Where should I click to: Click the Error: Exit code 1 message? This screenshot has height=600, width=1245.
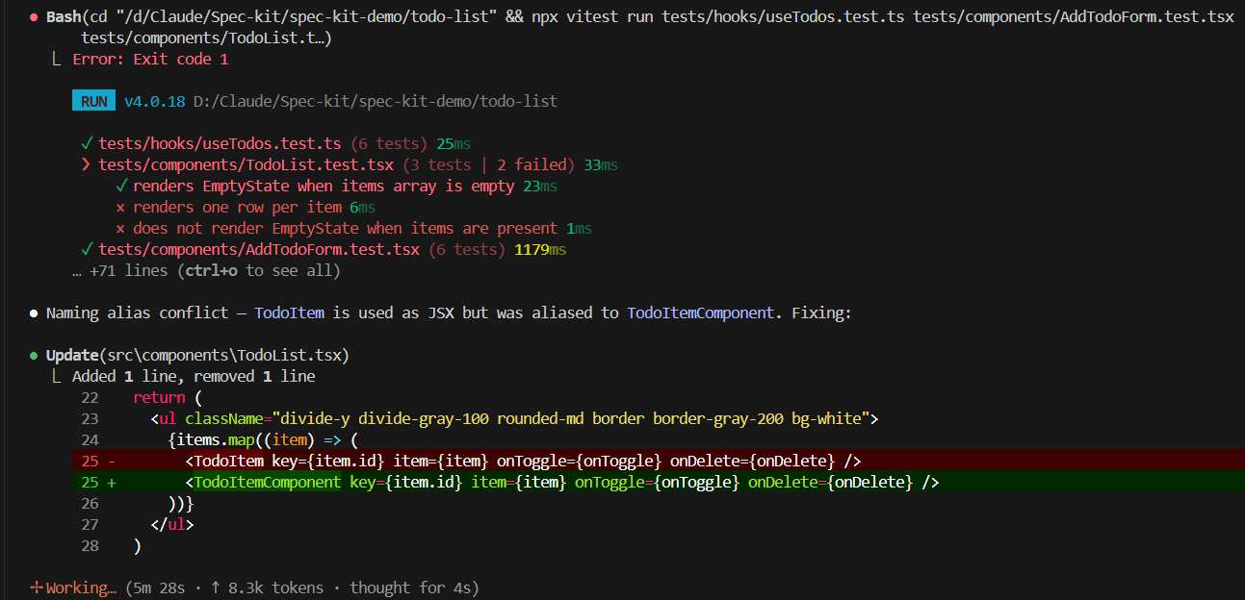[150, 59]
